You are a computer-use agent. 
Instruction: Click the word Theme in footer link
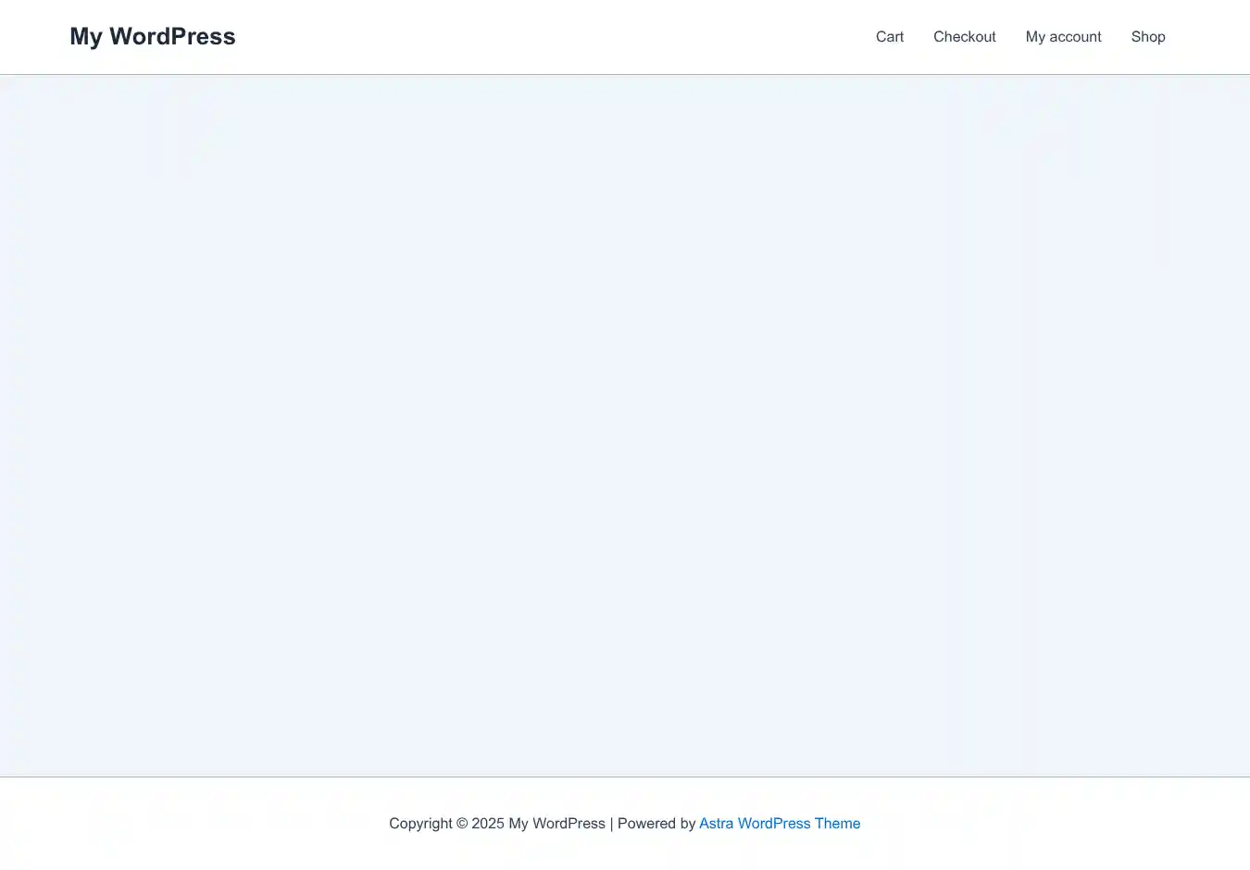[837, 824]
